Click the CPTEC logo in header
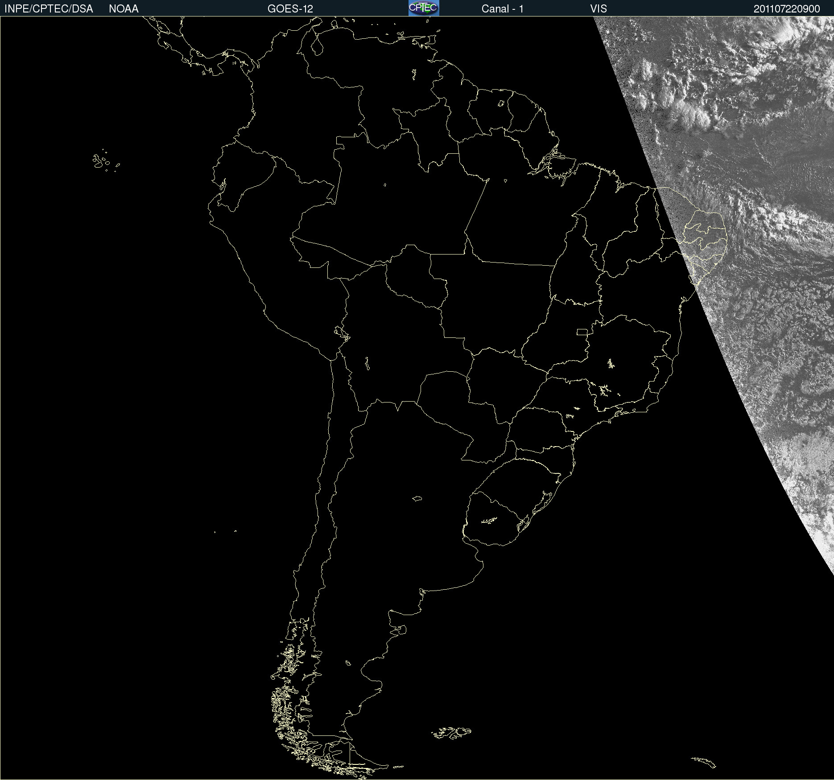This screenshot has width=834, height=780. [x=424, y=8]
